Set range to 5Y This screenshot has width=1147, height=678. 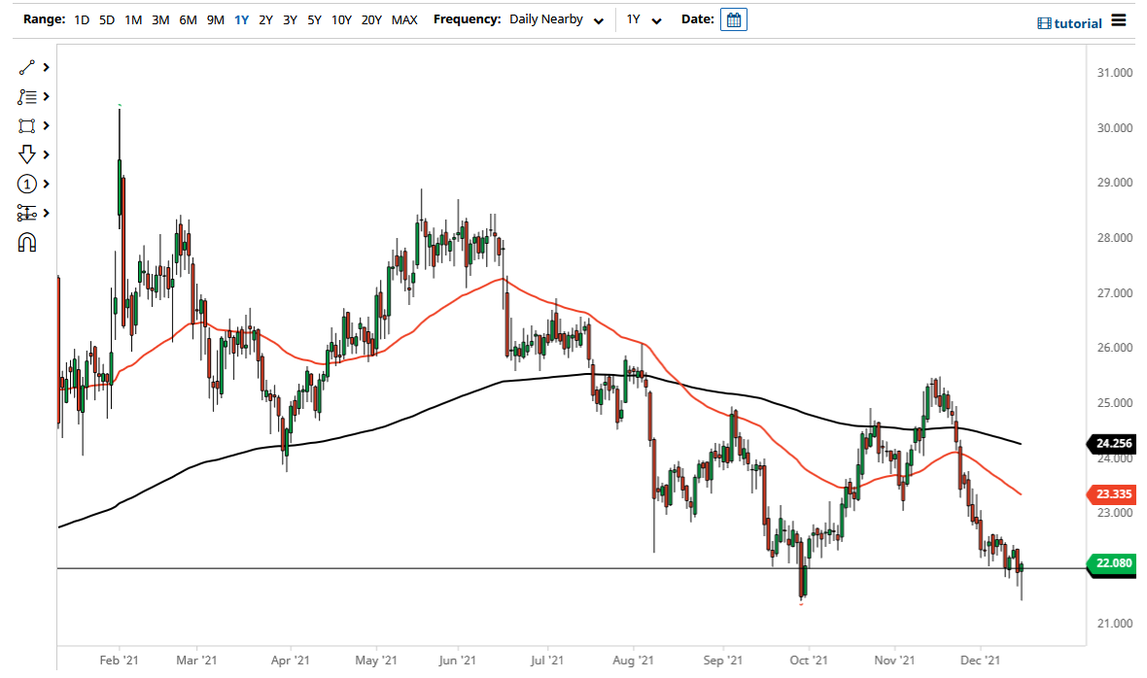point(314,19)
